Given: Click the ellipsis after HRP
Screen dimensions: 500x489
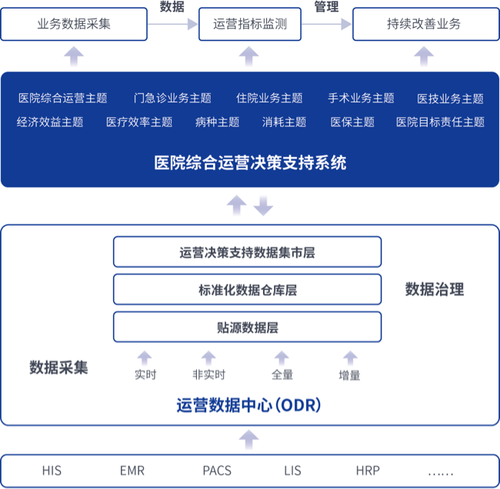Looking at the screenshot, I should (x=441, y=474).
